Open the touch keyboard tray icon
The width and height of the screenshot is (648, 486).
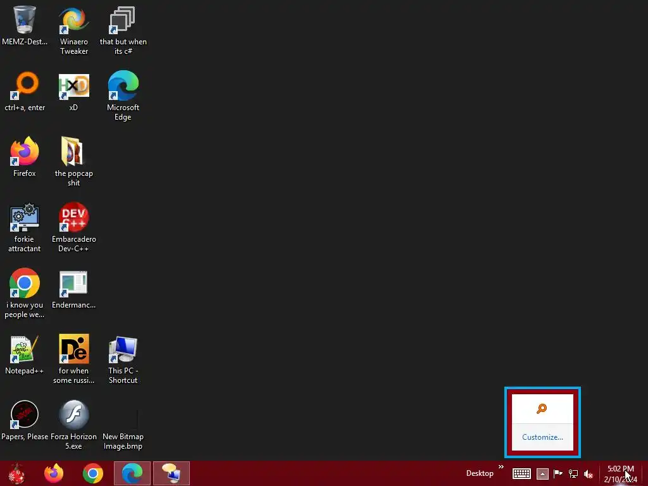click(521, 473)
